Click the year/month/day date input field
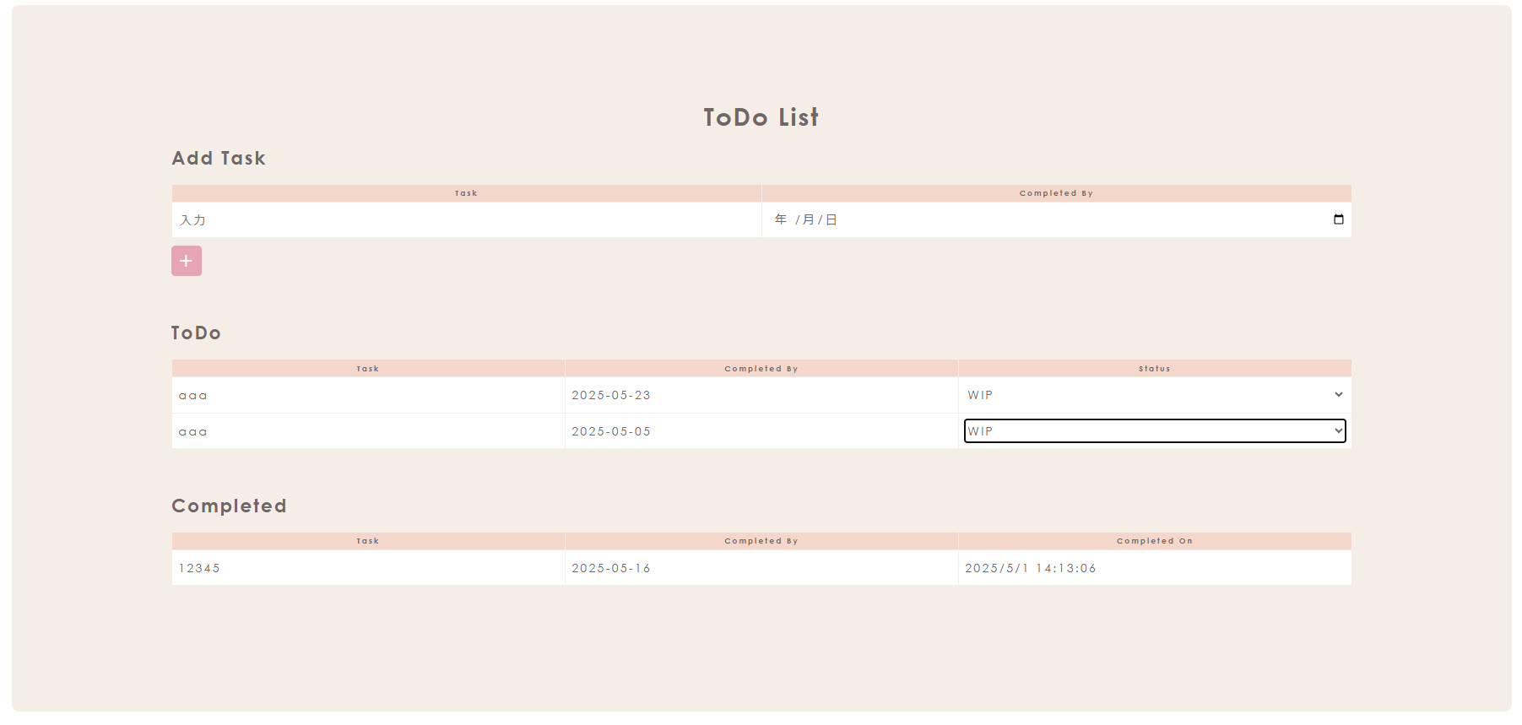The height and width of the screenshot is (725, 1522). point(1057,220)
